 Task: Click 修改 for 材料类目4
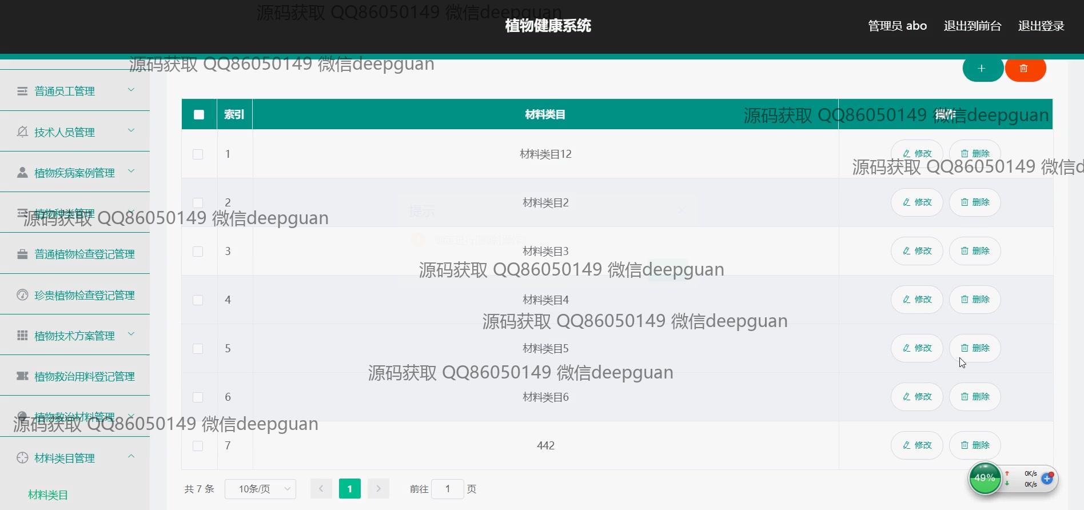(917, 300)
